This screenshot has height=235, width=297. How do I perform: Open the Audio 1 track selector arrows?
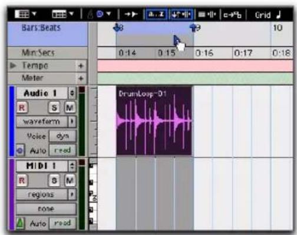tap(72, 93)
